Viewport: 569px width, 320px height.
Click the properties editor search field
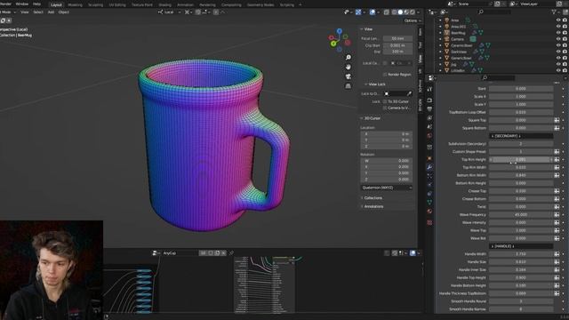point(498,77)
